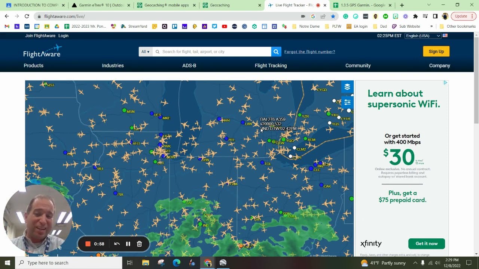Open the Google Drive bookmark icon
The height and width of the screenshot is (269, 479).
pos(57,27)
